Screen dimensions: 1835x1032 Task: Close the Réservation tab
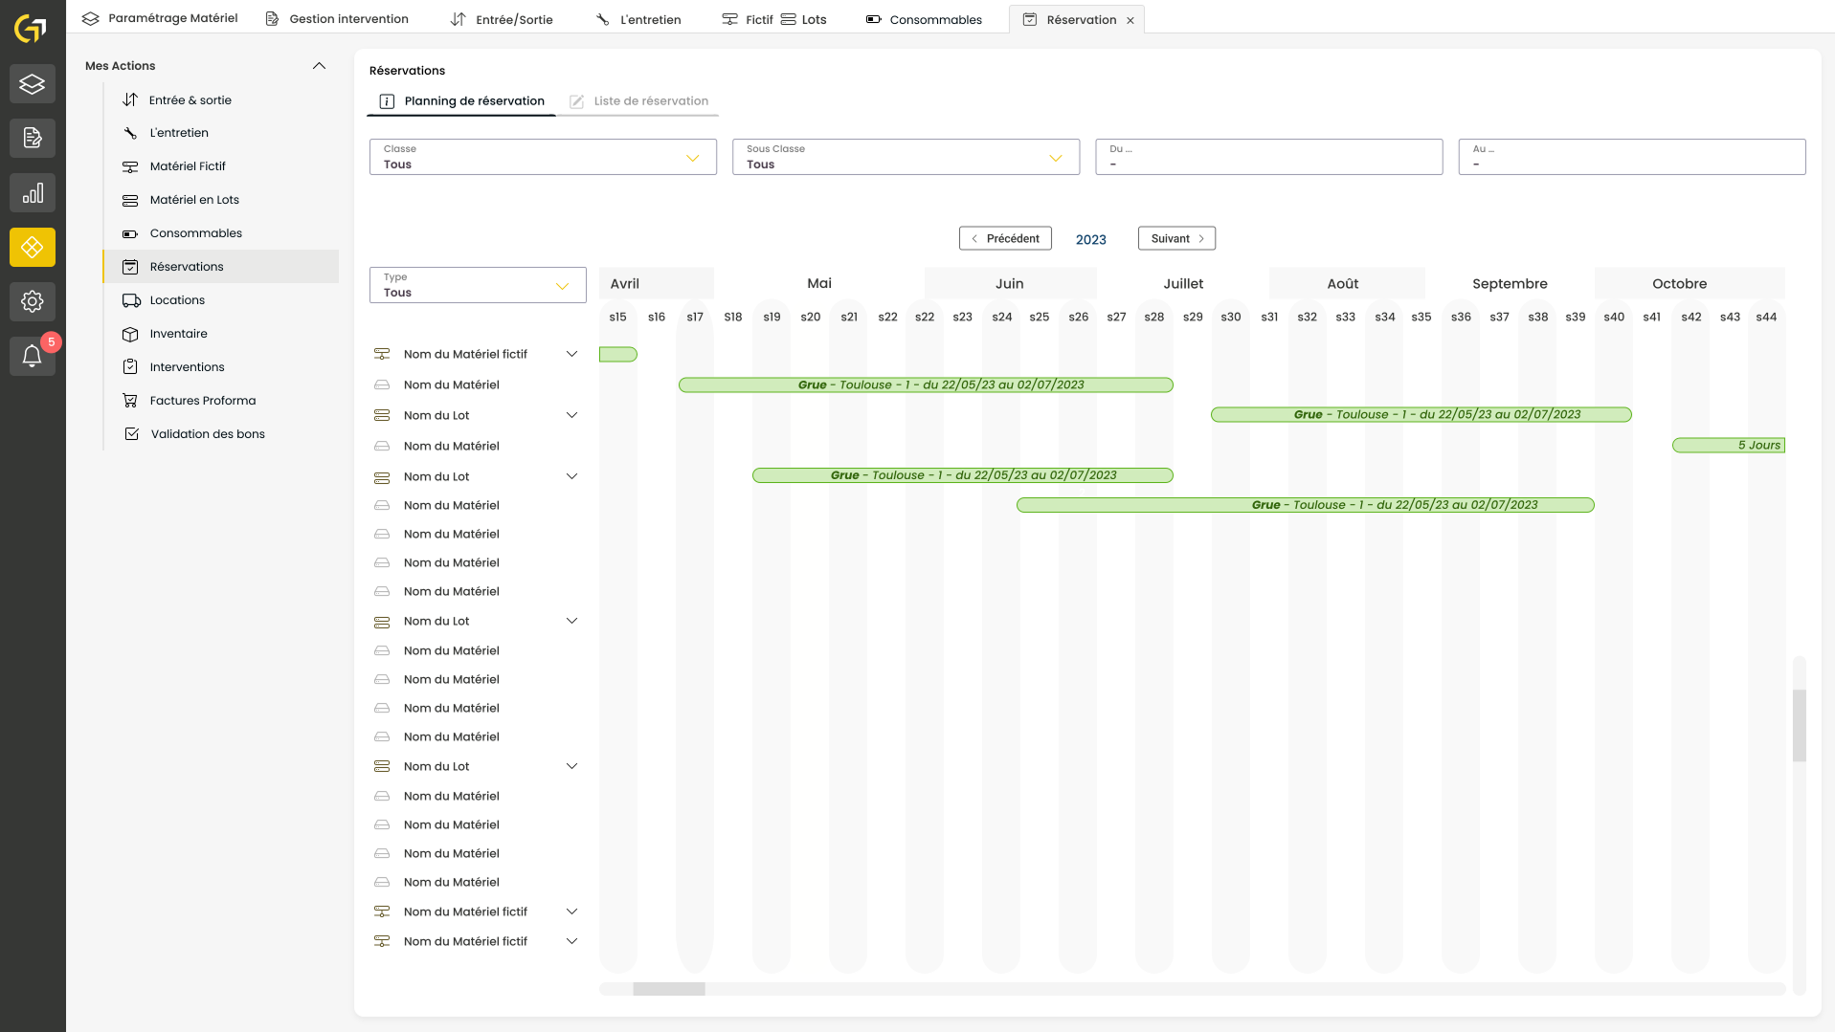1130,20
